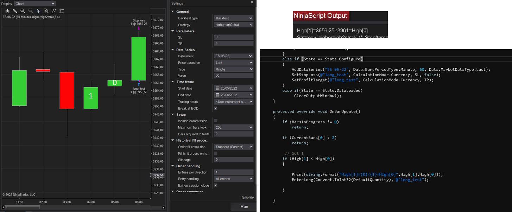The width and height of the screenshot is (512, 212).
Task: Click the template link
Action: coord(247,197)
